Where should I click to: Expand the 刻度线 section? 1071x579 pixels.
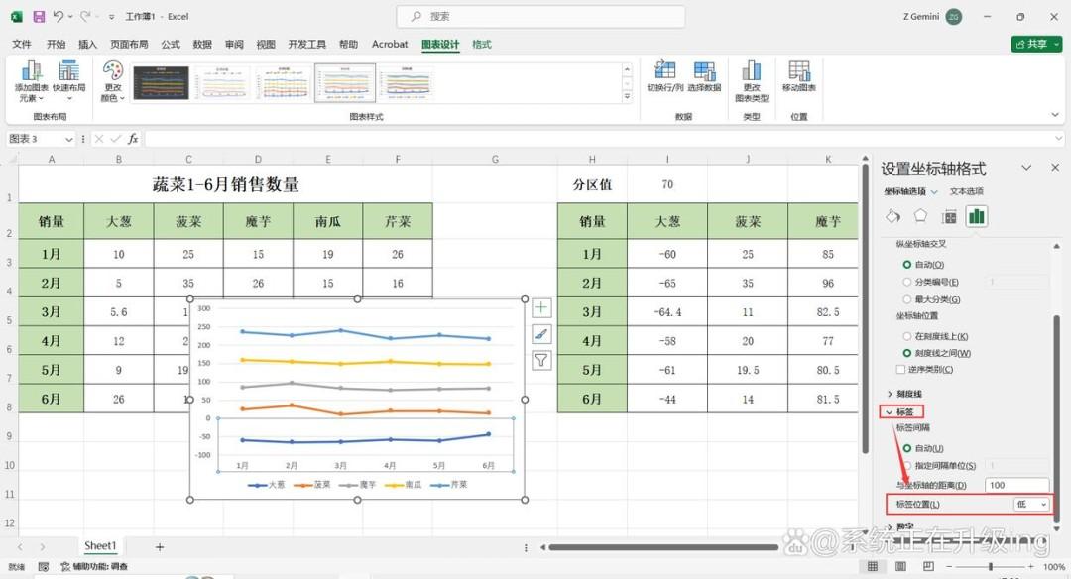[x=904, y=394]
